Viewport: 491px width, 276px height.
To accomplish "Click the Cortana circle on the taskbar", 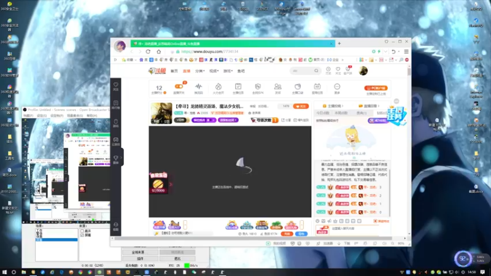I will [x=14, y=272].
